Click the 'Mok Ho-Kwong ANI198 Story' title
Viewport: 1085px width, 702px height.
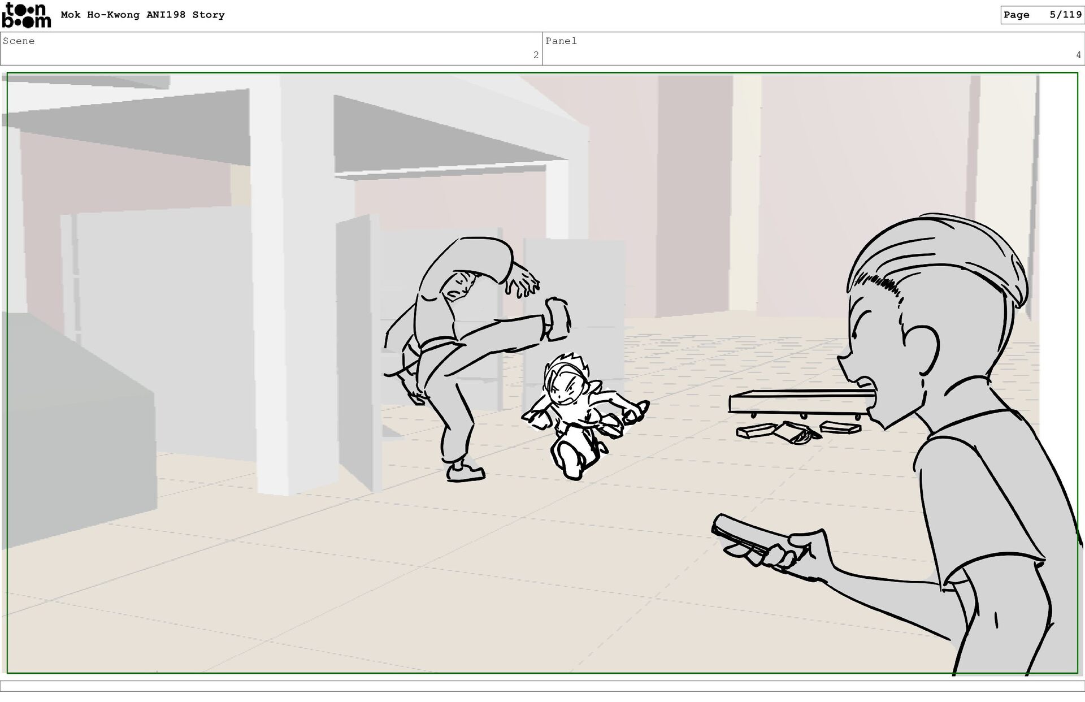coord(142,15)
